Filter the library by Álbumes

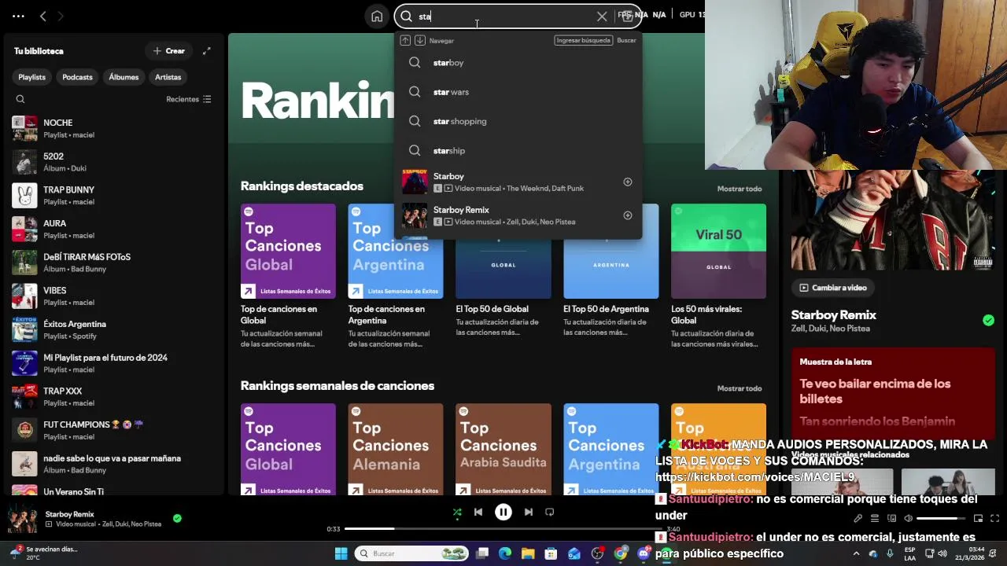pos(124,77)
